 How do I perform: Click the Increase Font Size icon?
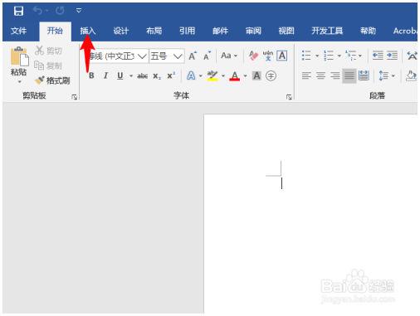pos(193,56)
